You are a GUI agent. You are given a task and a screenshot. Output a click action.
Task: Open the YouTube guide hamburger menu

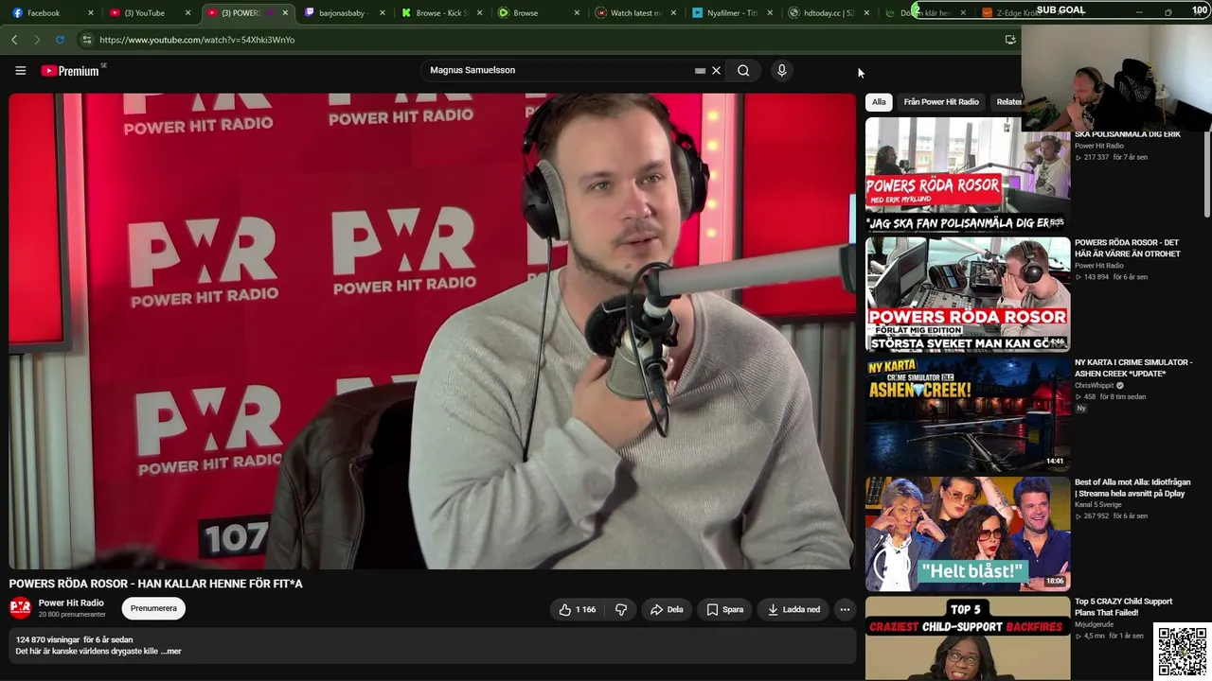point(20,70)
